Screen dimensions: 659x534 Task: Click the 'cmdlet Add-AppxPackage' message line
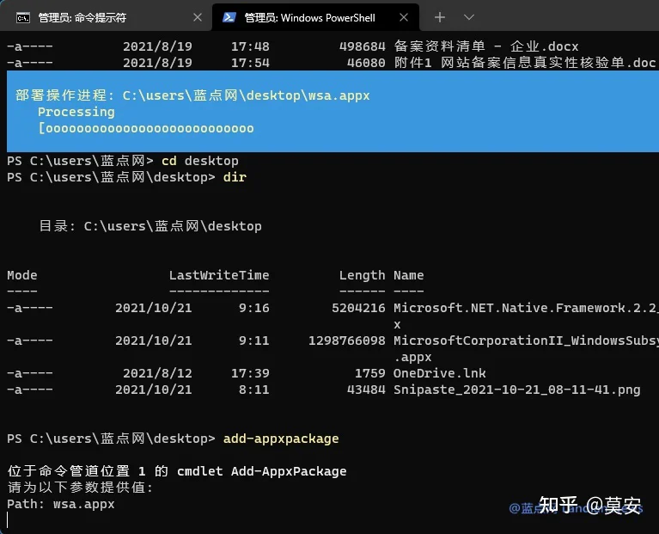(177, 471)
